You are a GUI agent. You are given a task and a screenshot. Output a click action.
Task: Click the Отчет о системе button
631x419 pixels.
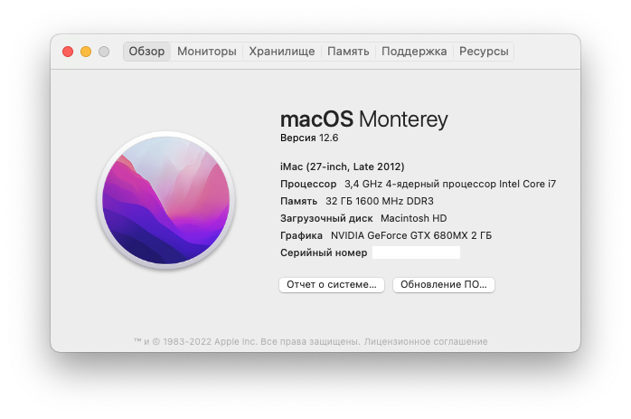pos(332,285)
